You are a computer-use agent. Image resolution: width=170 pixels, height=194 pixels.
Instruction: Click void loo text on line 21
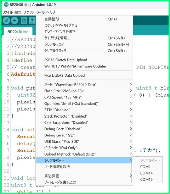[23, 178]
